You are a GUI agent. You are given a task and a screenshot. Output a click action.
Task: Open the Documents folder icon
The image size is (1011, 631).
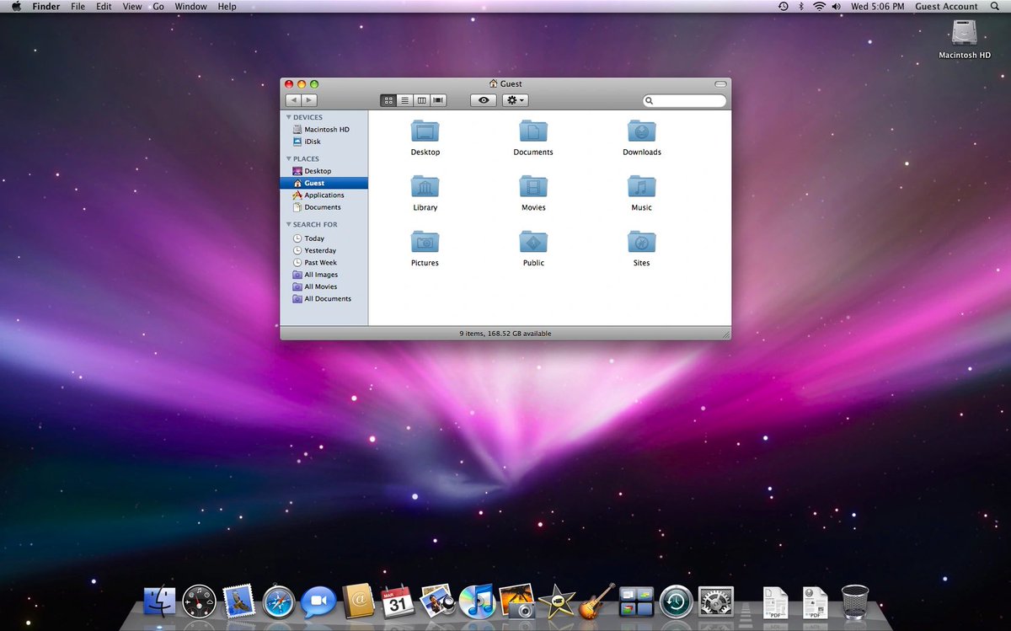pos(533,131)
